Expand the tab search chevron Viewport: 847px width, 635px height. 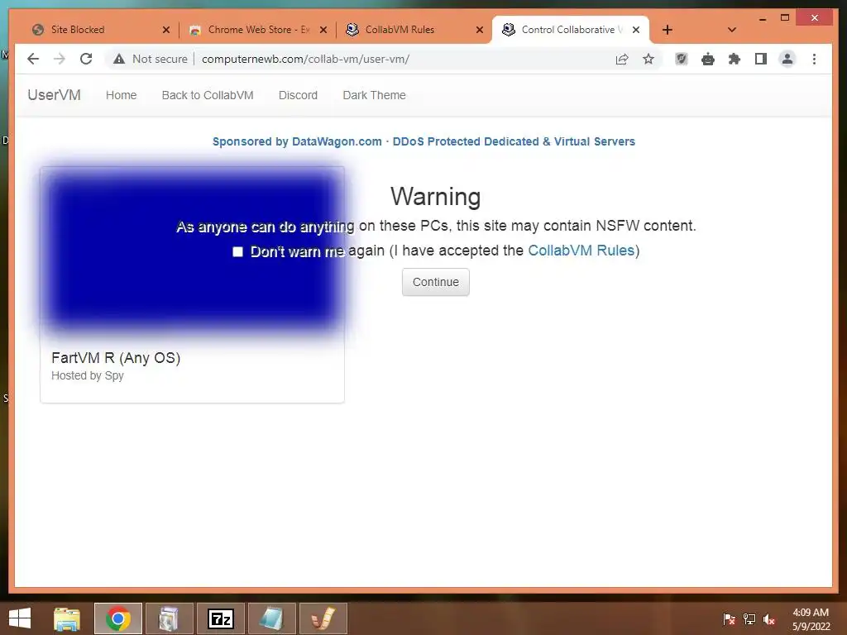[732, 30]
